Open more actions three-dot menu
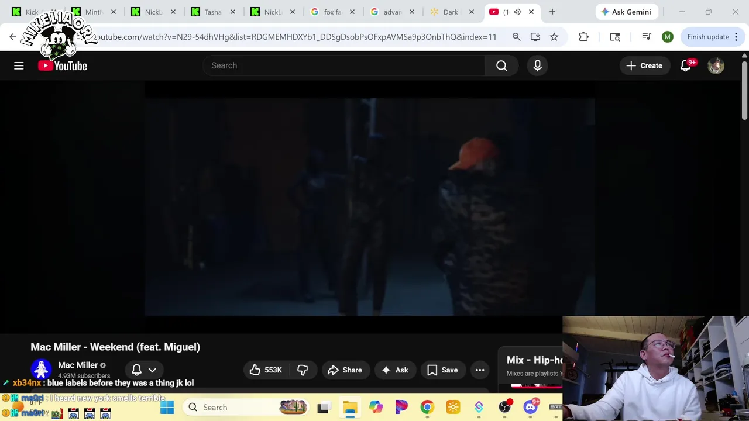 [480, 370]
